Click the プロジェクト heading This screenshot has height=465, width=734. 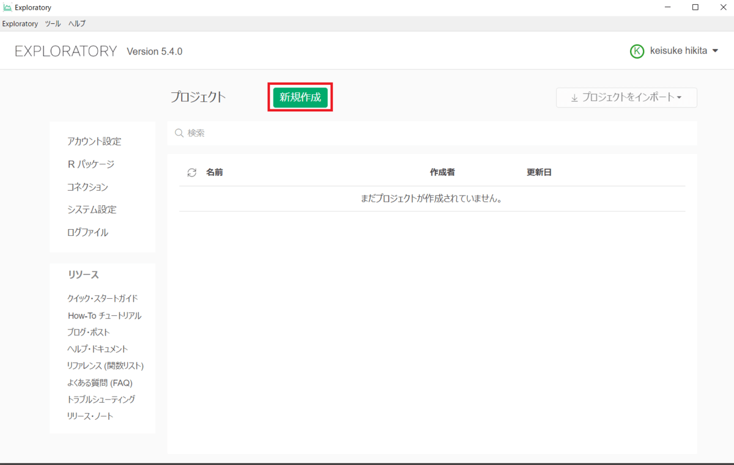coord(198,97)
